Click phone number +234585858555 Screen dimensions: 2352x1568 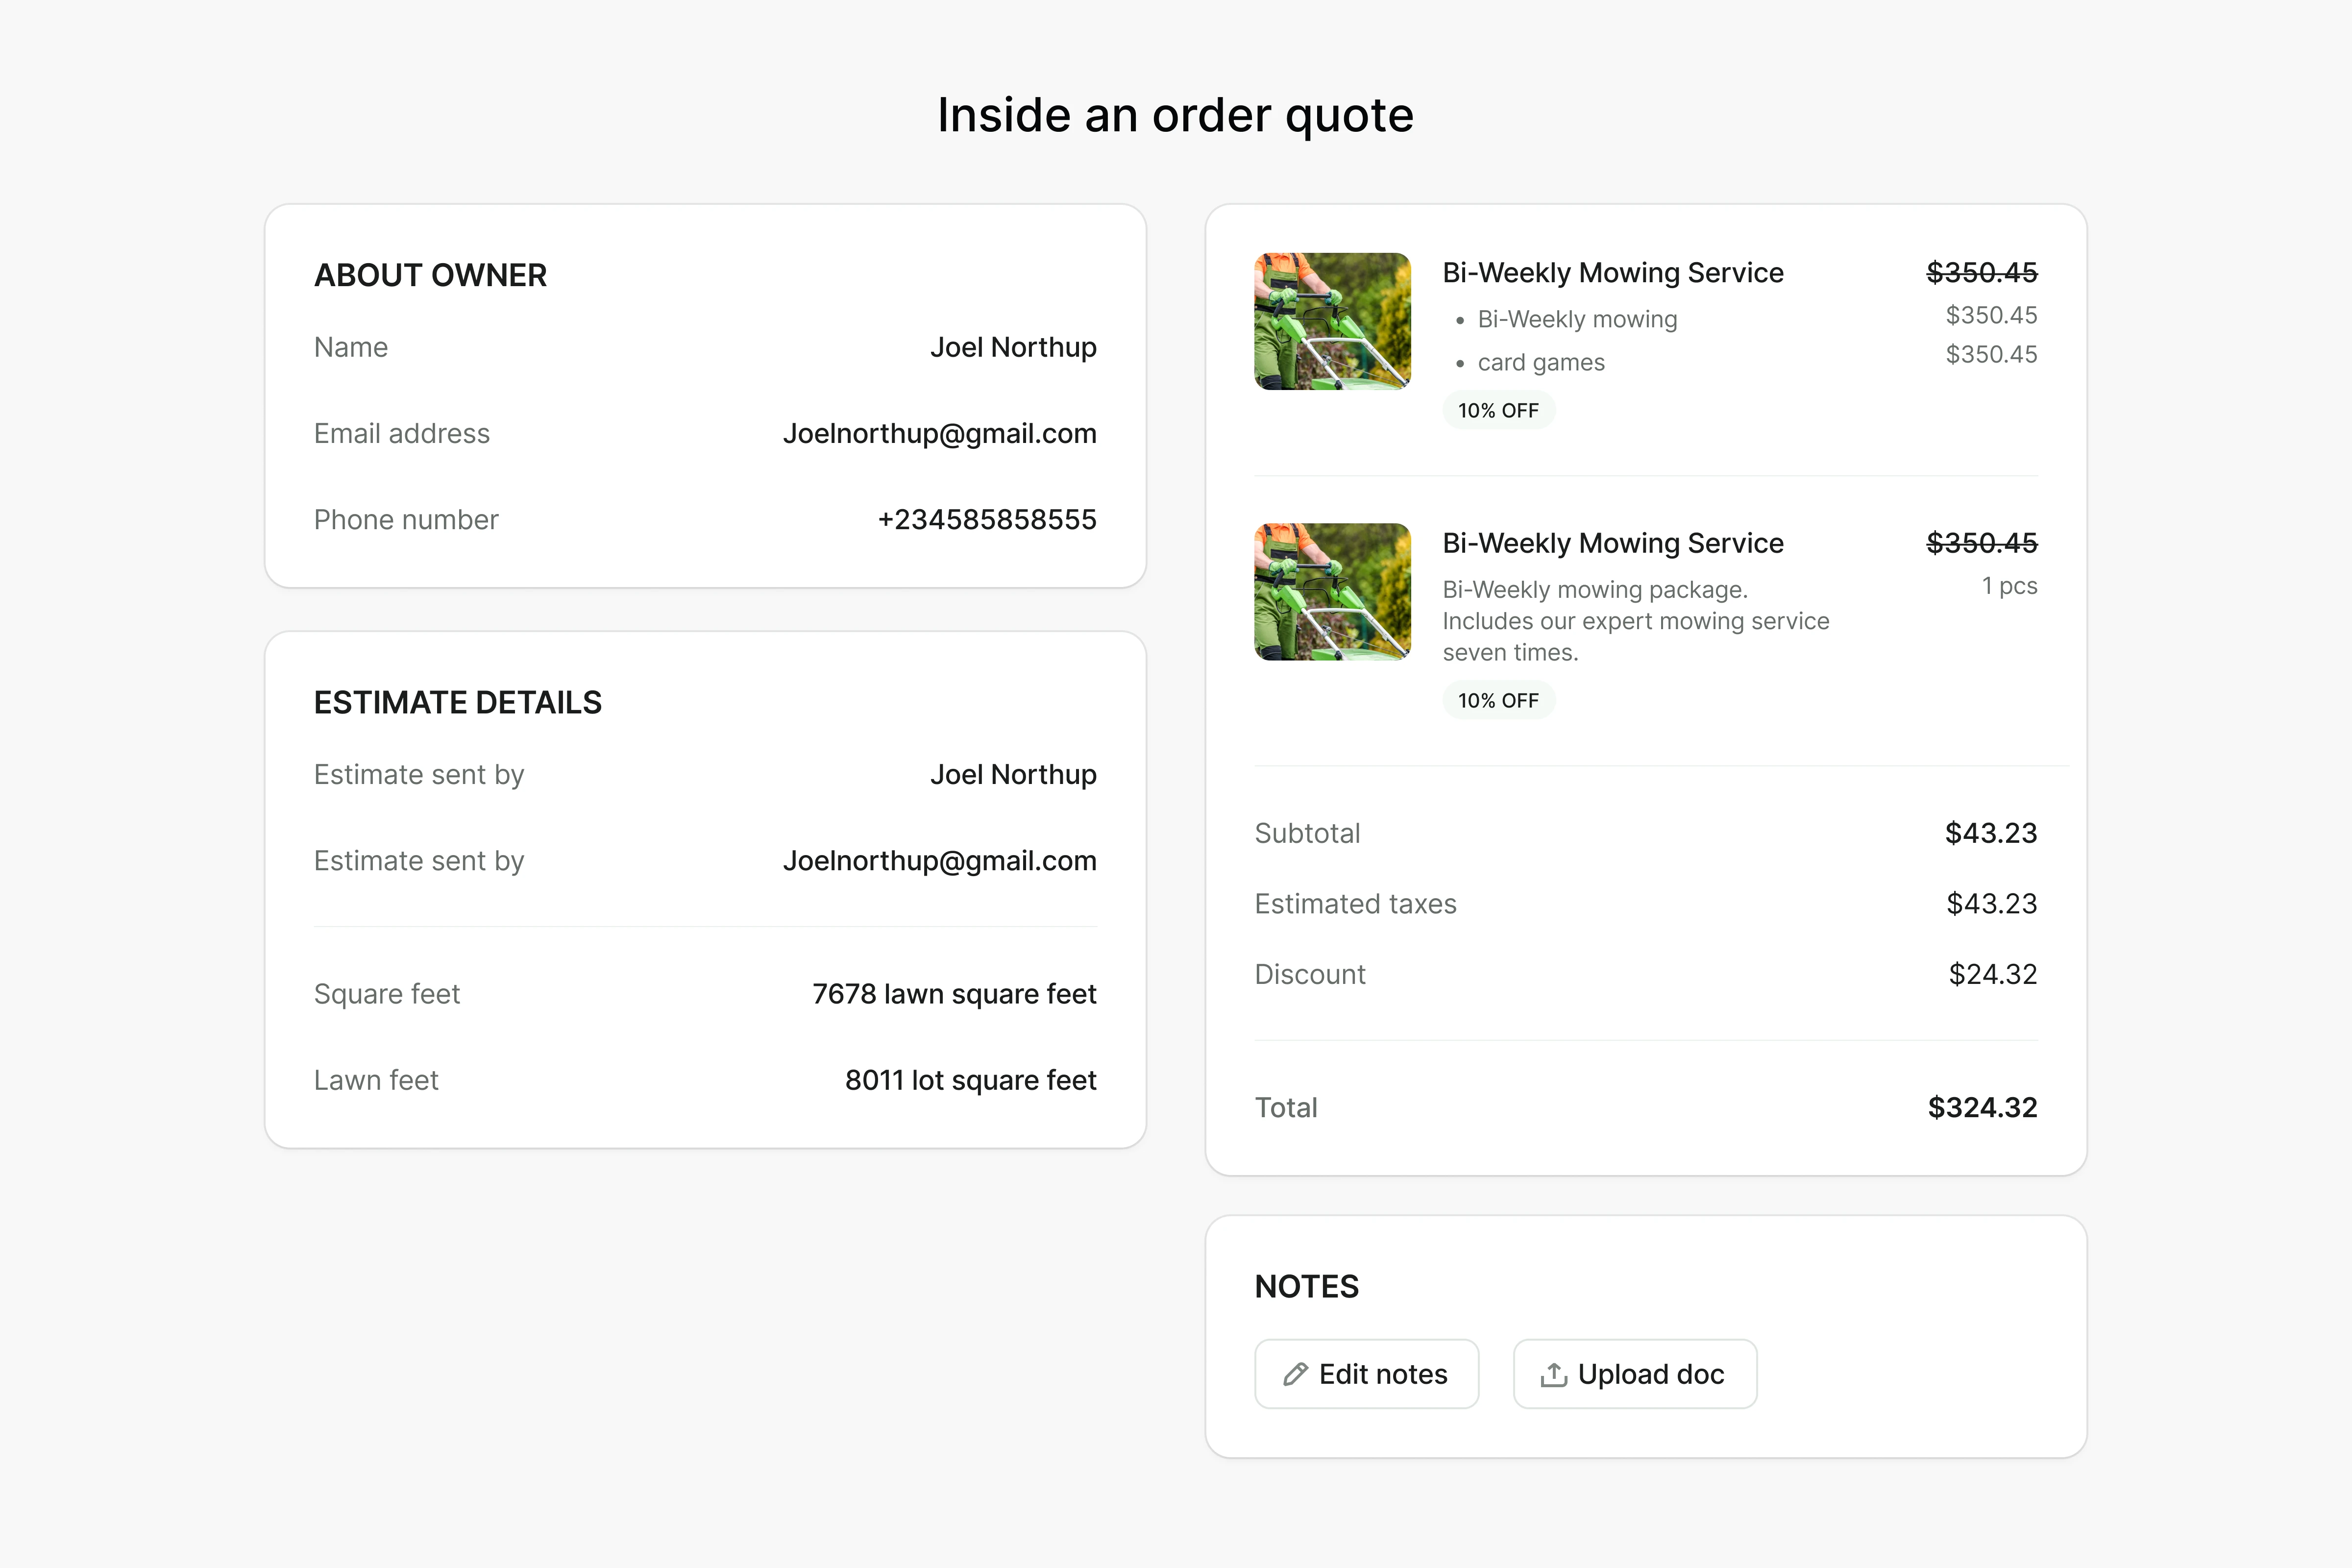pyautogui.click(x=986, y=519)
